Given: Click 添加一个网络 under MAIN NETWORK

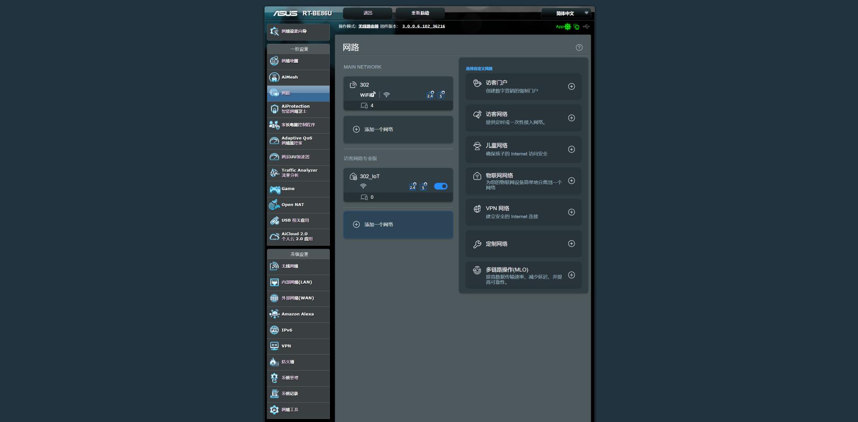Looking at the screenshot, I should click(x=398, y=130).
